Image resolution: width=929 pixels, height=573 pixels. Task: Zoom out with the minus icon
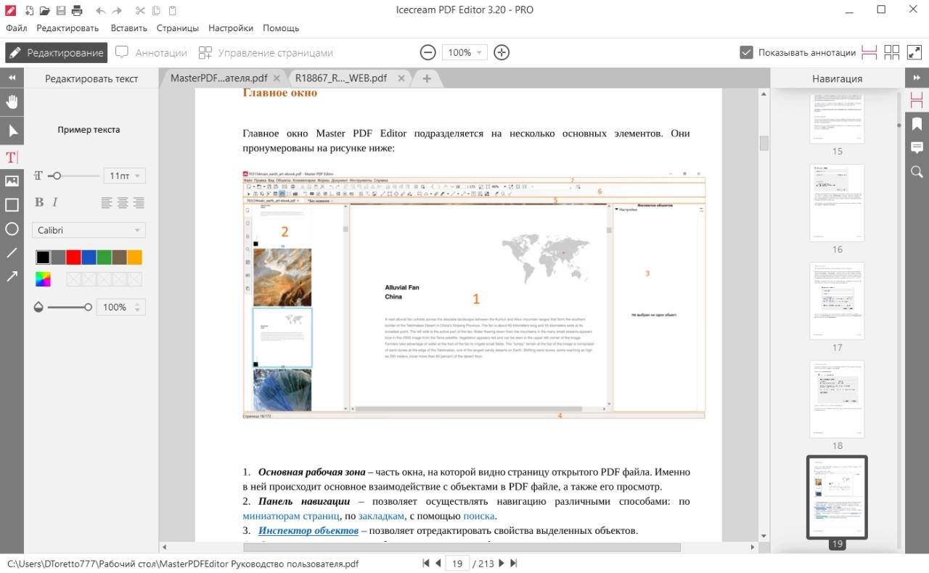(x=428, y=53)
